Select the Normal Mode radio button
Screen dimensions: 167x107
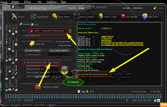coord(56,42)
